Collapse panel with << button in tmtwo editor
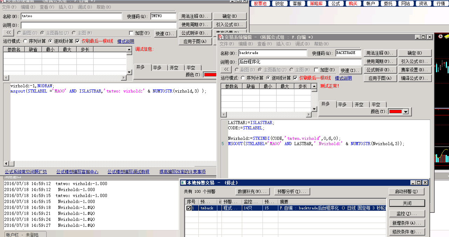Screen dimensions: 449x237 pos(8,33)
